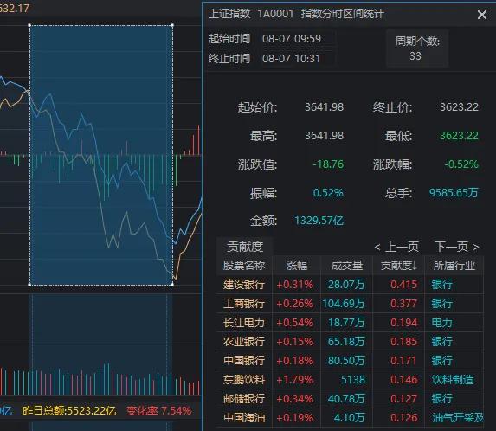496x431 pixels.
Task: Click the 周期个数 period count box
Action: (x=417, y=48)
